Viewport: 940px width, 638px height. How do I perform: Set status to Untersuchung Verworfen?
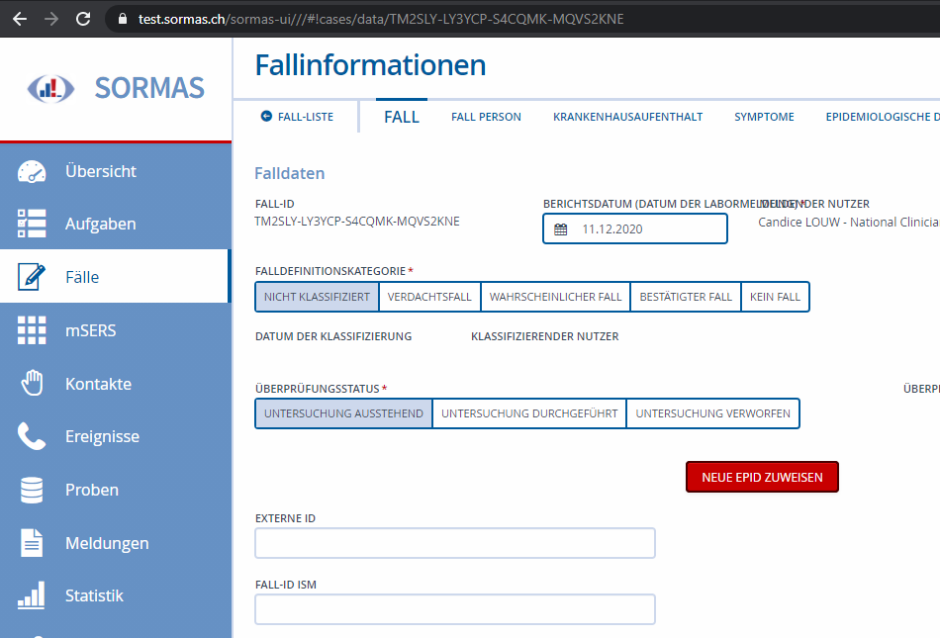(712, 413)
